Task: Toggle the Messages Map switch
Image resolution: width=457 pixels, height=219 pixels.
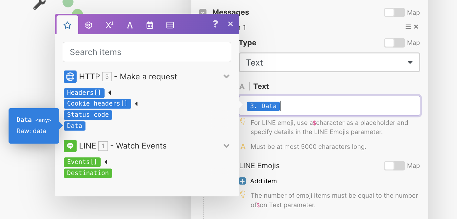Action: [x=394, y=12]
